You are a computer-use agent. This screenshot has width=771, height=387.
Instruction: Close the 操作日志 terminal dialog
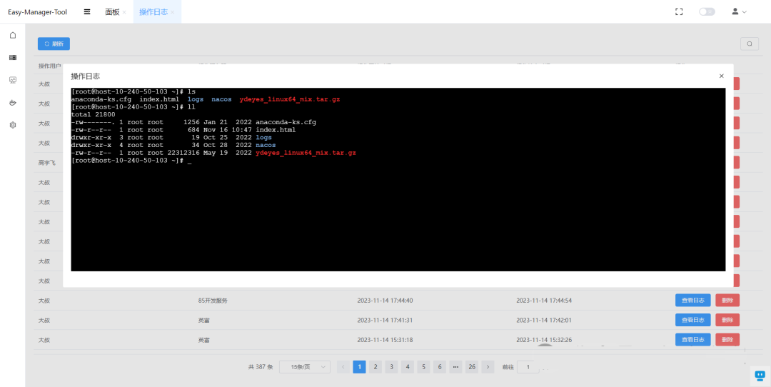click(721, 76)
